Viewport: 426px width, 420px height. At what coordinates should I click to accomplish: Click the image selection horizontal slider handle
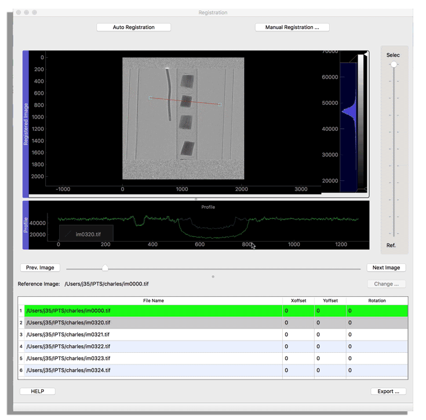105,268
